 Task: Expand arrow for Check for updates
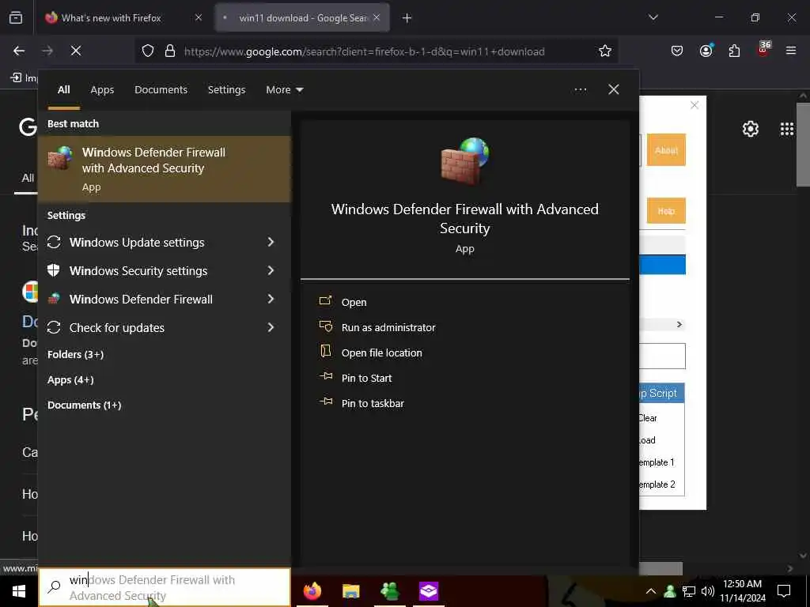pos(271,326)
